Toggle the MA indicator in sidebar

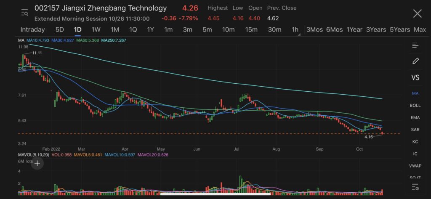tap(415, 93)
